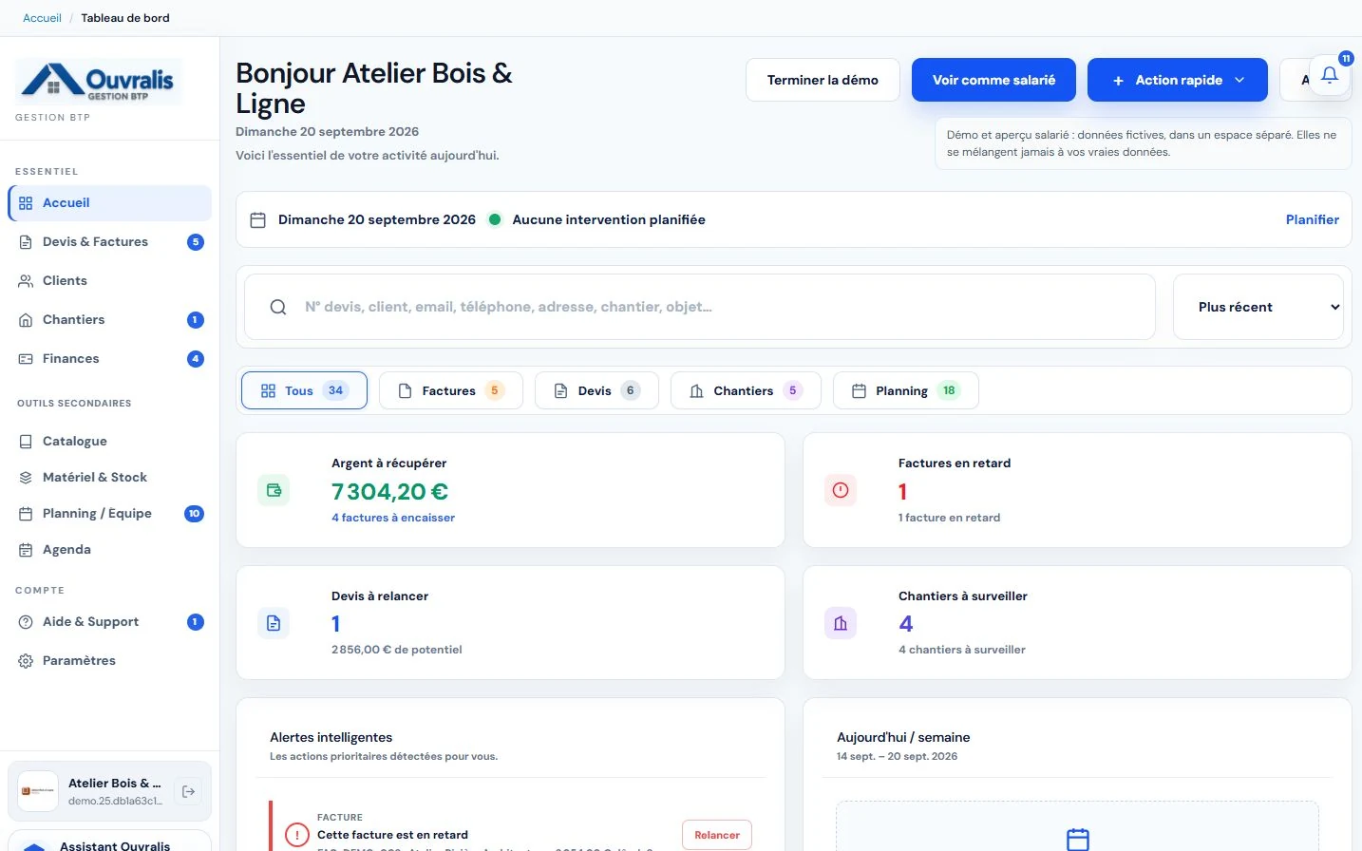The height and width of the screenshot is (851, 1362).
Task: Click '2 856,00 € de potentiel' text
Action: pos(396,650)
